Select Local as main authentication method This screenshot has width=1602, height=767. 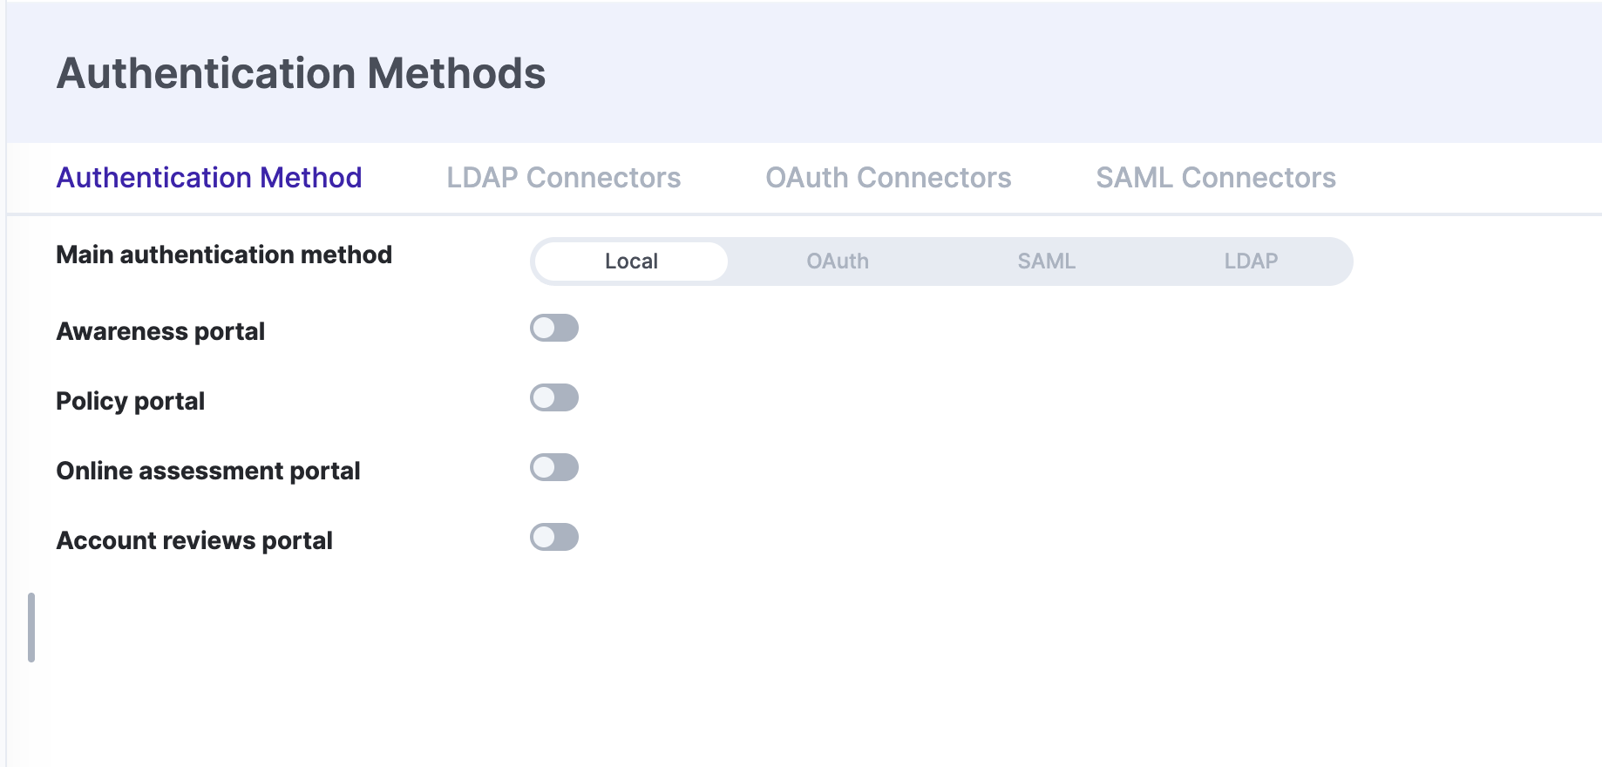coord(631,261)
